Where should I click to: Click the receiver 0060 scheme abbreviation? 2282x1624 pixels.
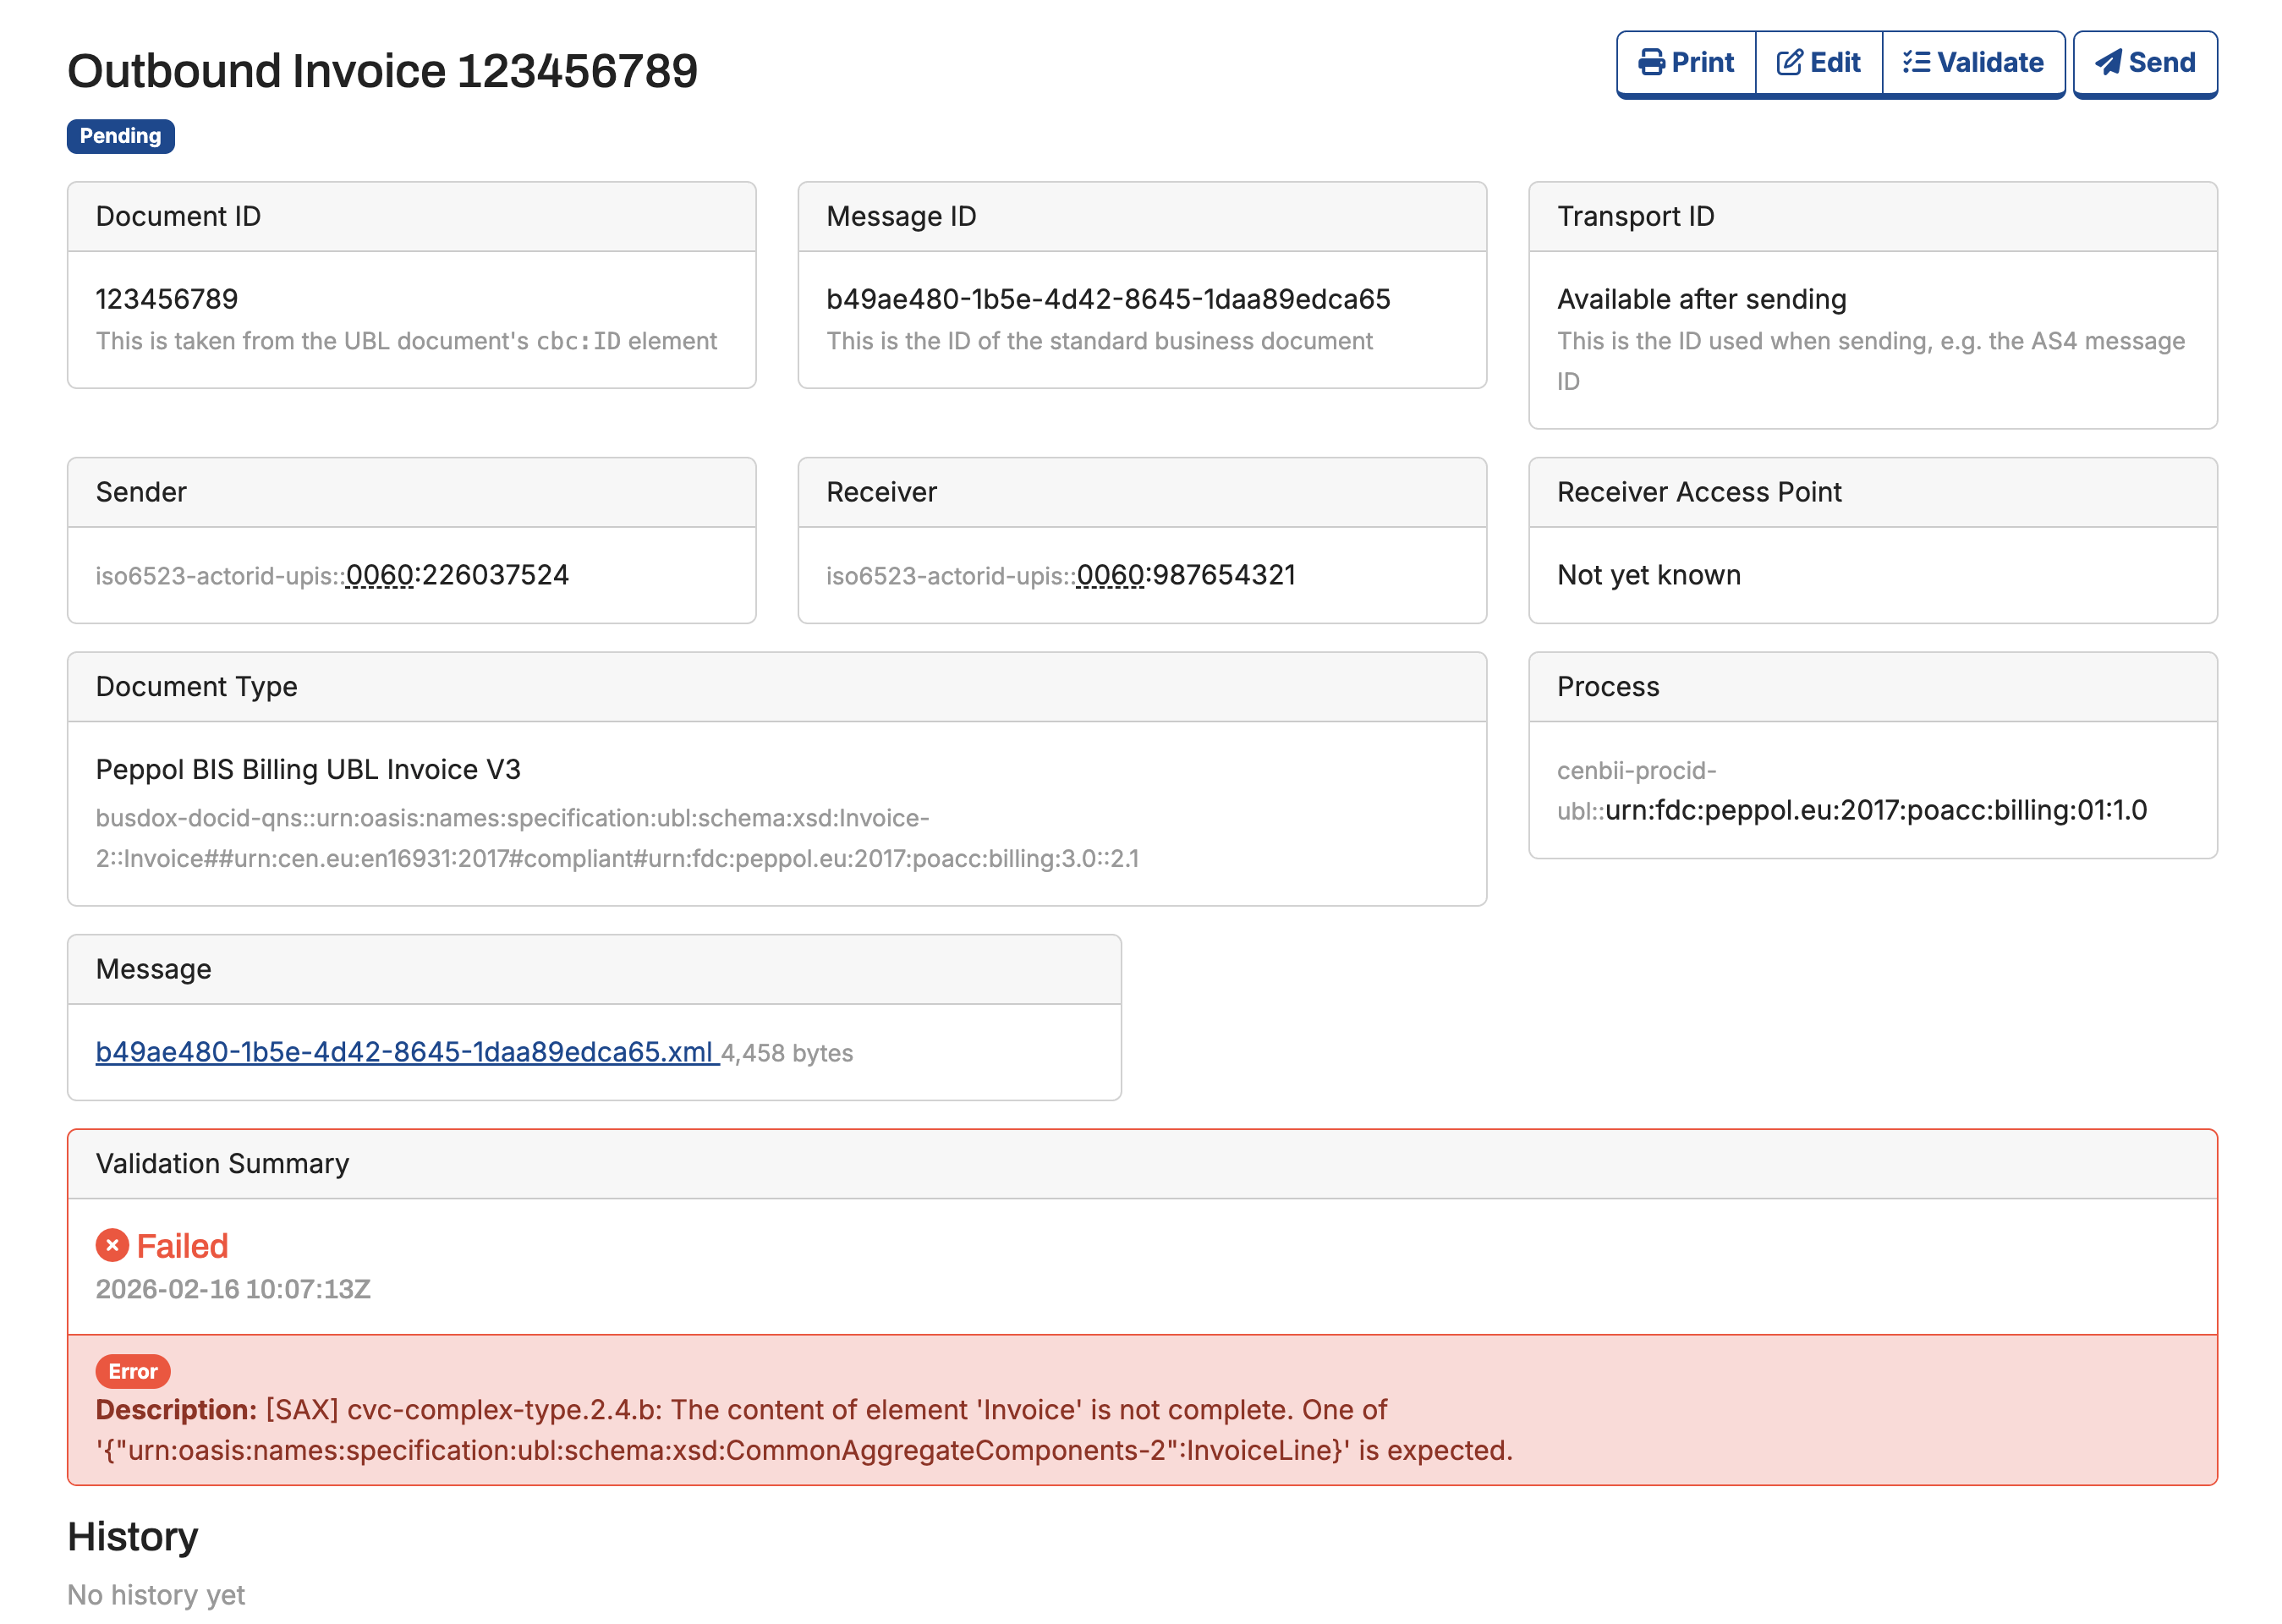1110,575
